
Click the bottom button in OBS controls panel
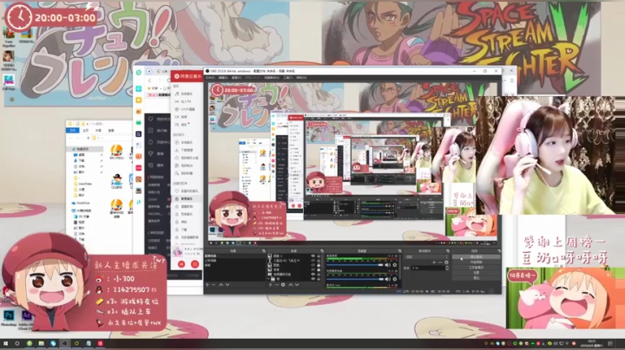[476, 277]
